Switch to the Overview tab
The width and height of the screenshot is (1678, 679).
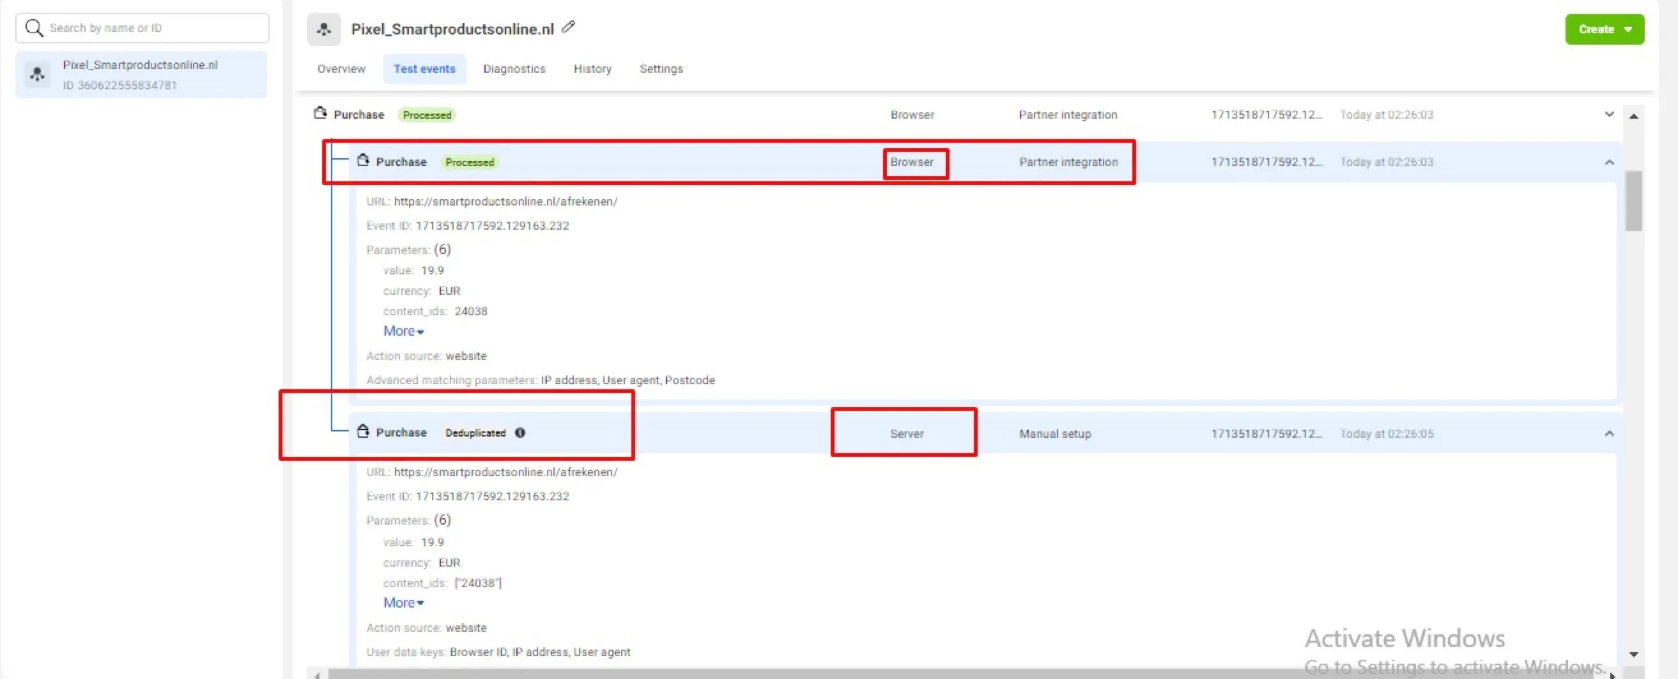coord(341,69)
